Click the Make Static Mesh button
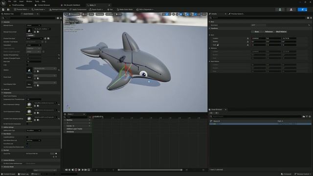Screen dimensions: 313x176 coord(125,9)
